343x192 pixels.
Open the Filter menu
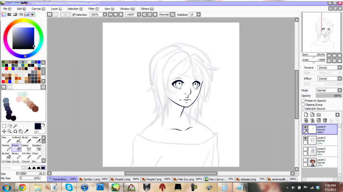pyautogui.click(x=93, y=9)
